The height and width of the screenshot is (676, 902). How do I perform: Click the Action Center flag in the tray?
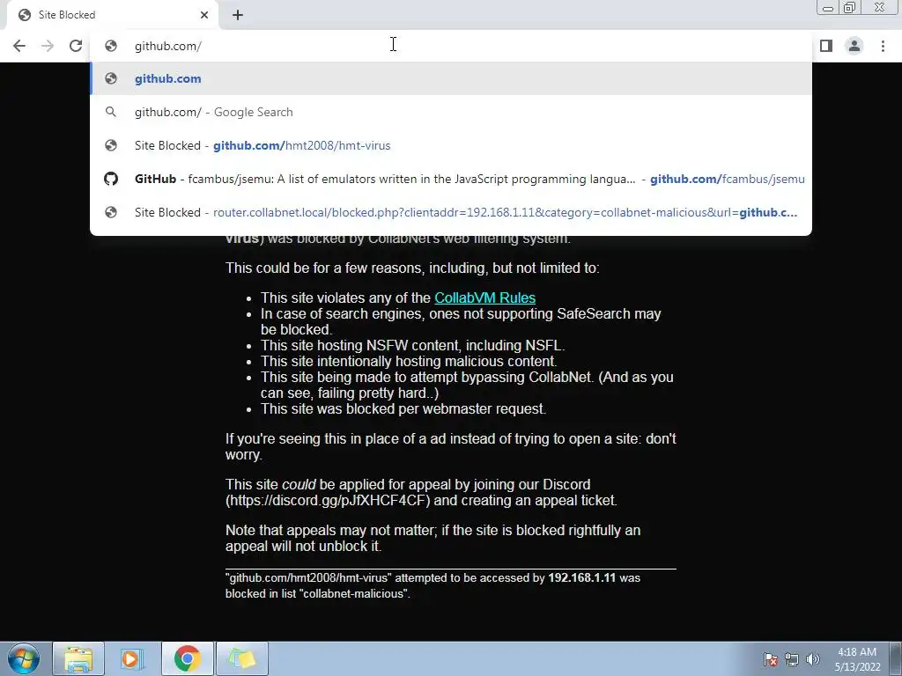coord(771,659)
